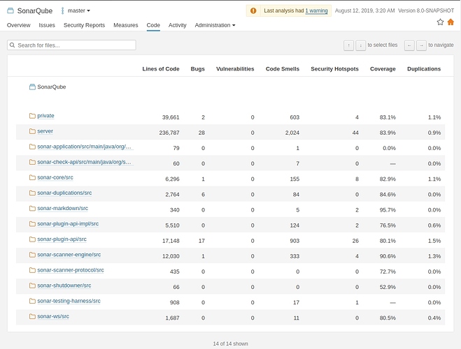The width and height of the screenshot is (461, 349).
Task: Open the sonar-ws/src folder link
Action: point(53,316)
